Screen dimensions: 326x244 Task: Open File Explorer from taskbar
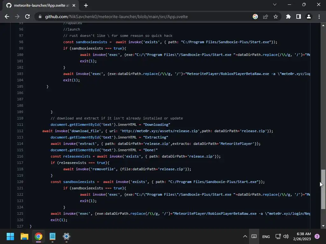pyautogui.click(x=24, y=236)
